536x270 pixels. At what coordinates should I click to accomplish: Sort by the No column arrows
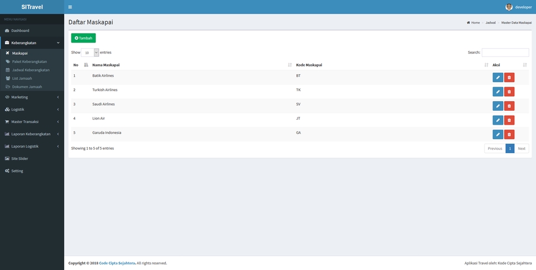(x=86, y=65)
